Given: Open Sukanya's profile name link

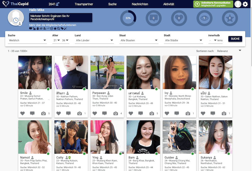Looking at the screenshot, I should [x=206, y=157].
